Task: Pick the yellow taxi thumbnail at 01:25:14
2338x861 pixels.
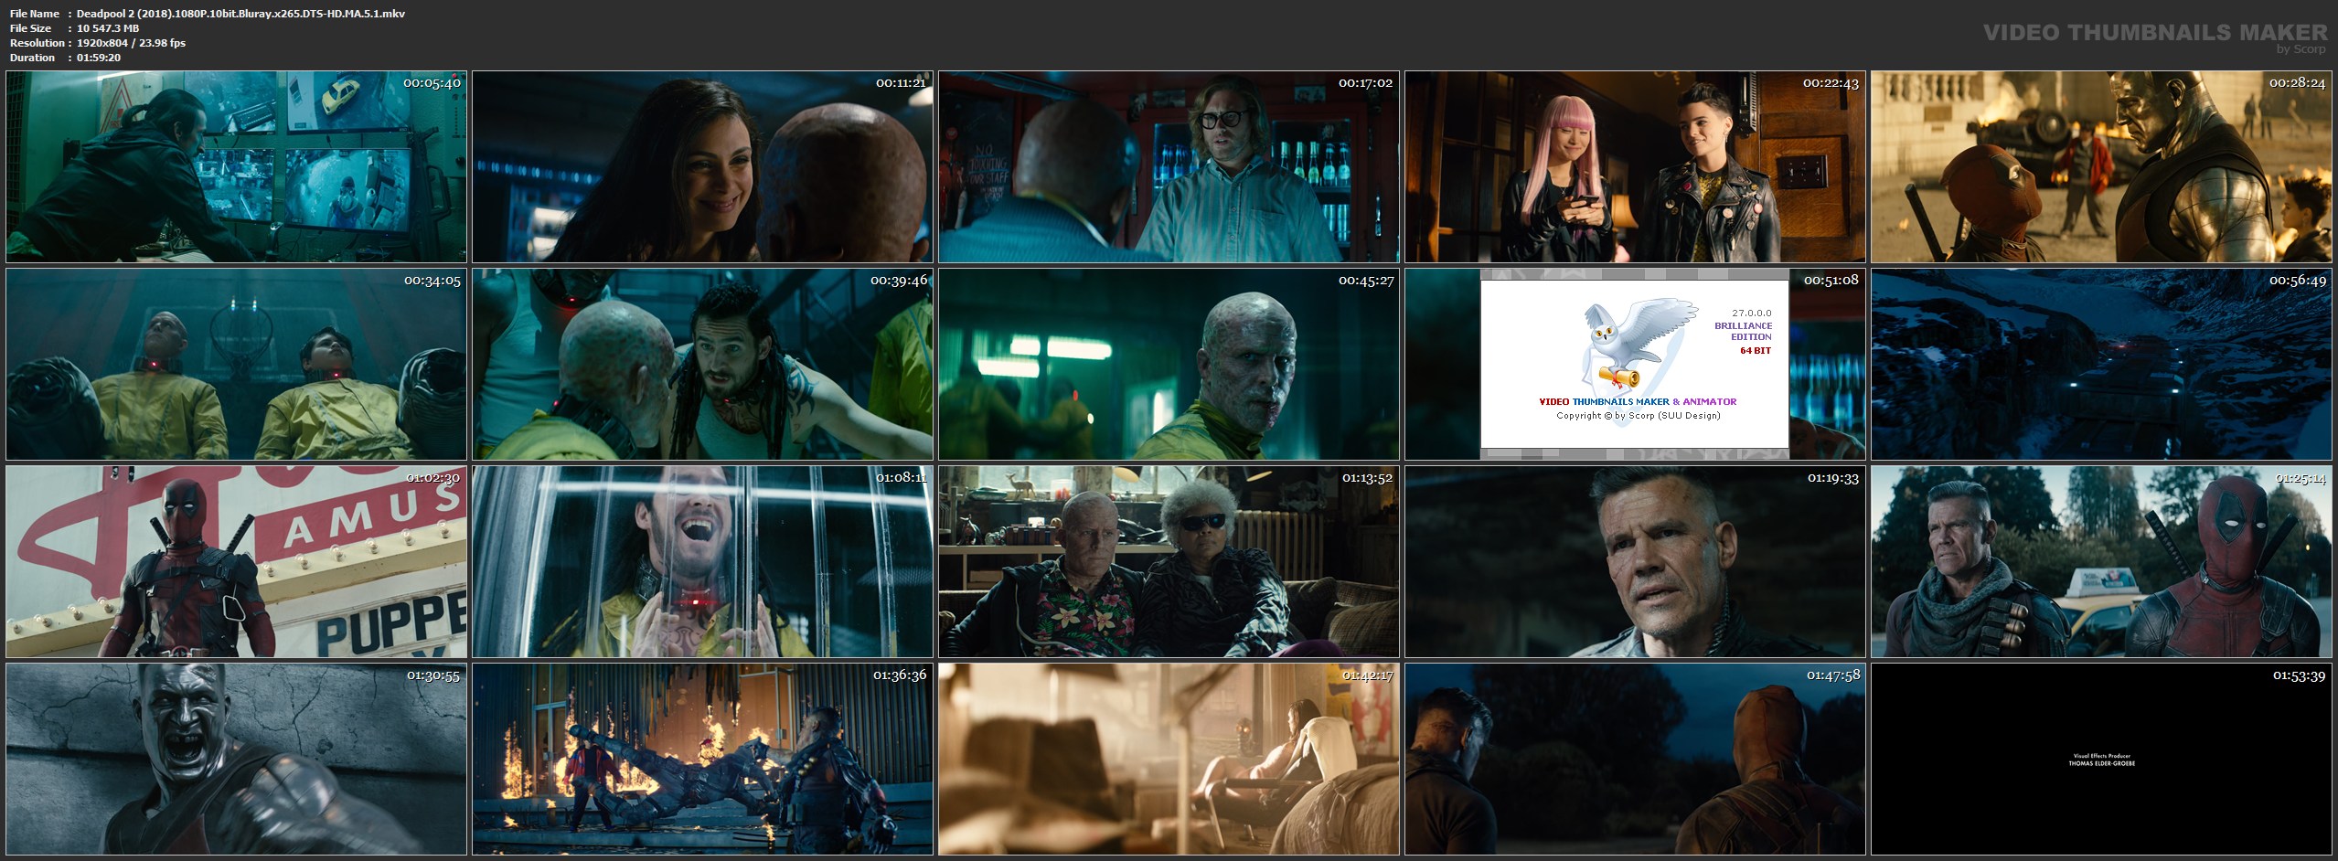Action: pos(2101,562)
